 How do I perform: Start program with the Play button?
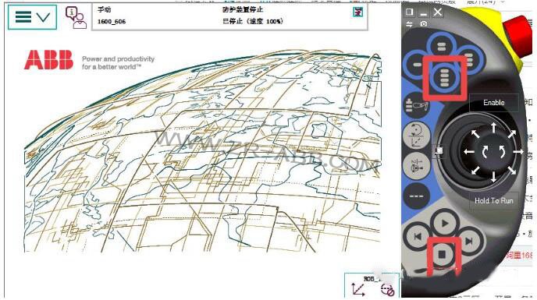[444, 224]
